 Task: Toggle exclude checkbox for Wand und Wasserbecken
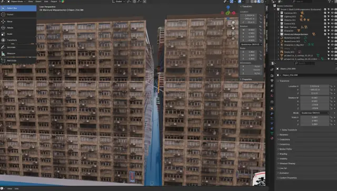click(325, 34)
